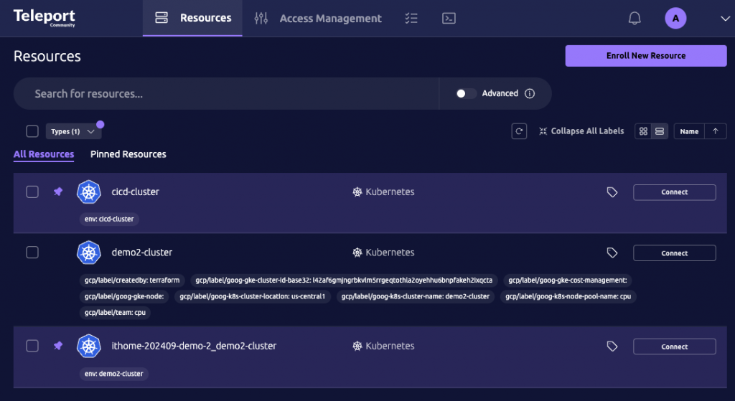Collapse All Labels
735x401 pixels.
pyautogui.click(x=581, y=131)
